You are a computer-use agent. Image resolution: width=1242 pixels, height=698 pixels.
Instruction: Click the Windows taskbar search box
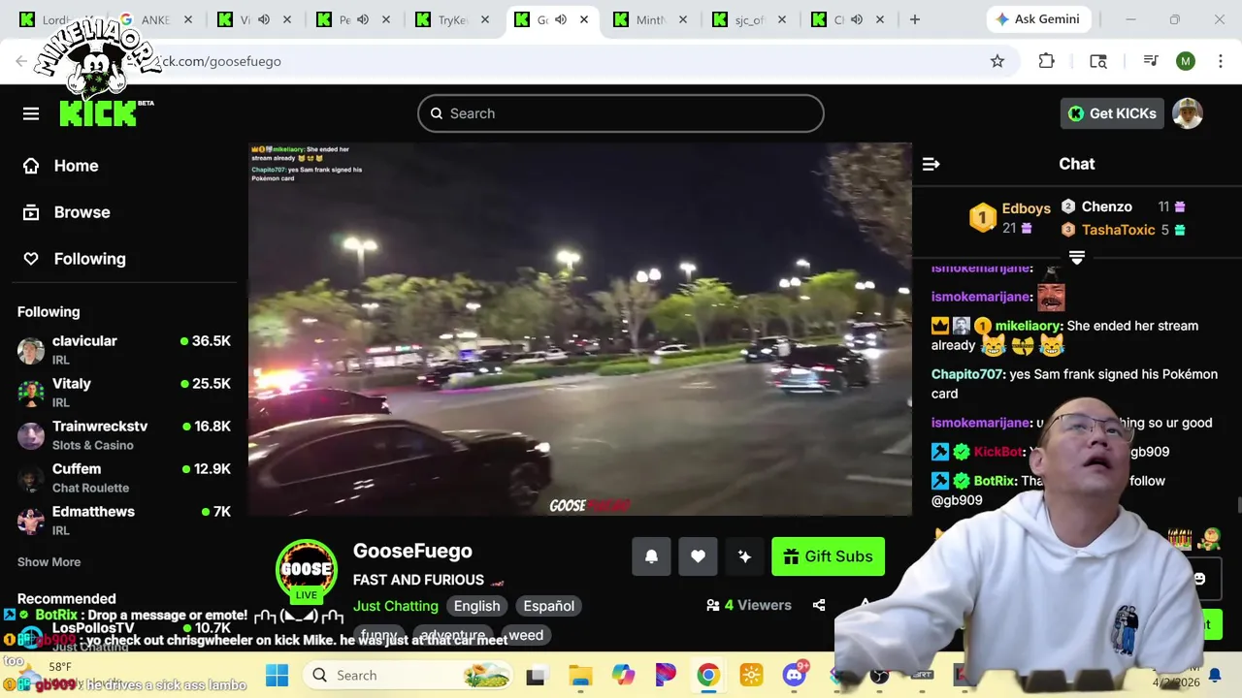point(409,676)
